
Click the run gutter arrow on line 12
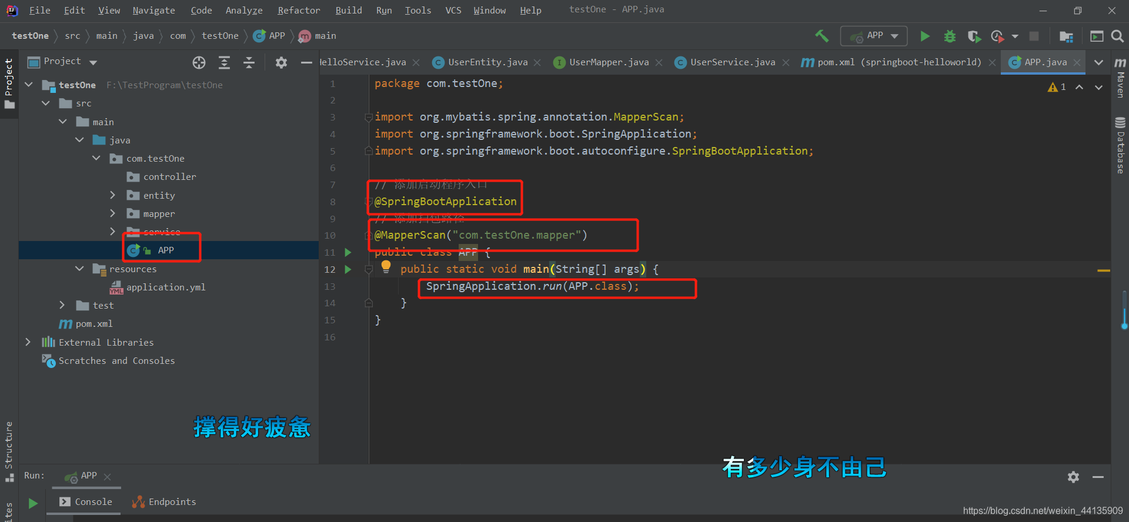coord(348,269)
